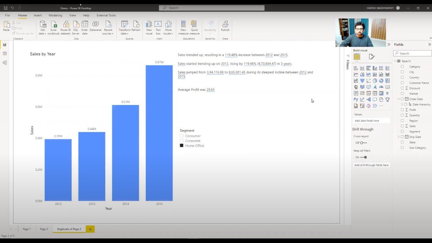Open the Format visual pane icon

[372, 57]
